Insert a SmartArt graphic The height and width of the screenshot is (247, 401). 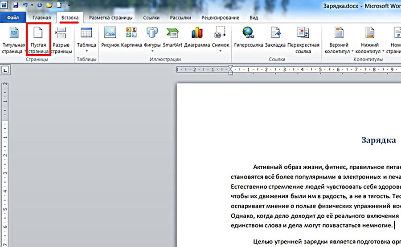pos(172,34)
